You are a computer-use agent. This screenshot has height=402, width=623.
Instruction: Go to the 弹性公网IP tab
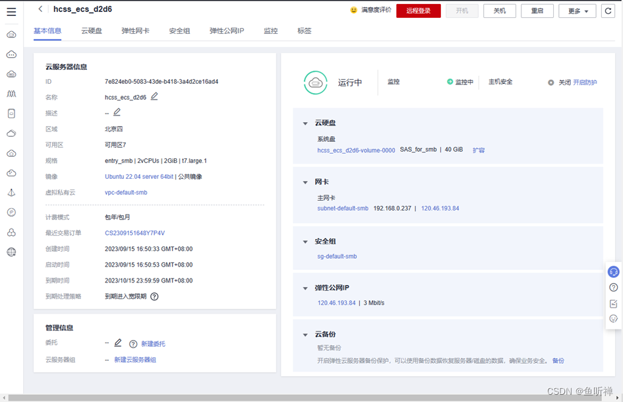pos(227,30)
